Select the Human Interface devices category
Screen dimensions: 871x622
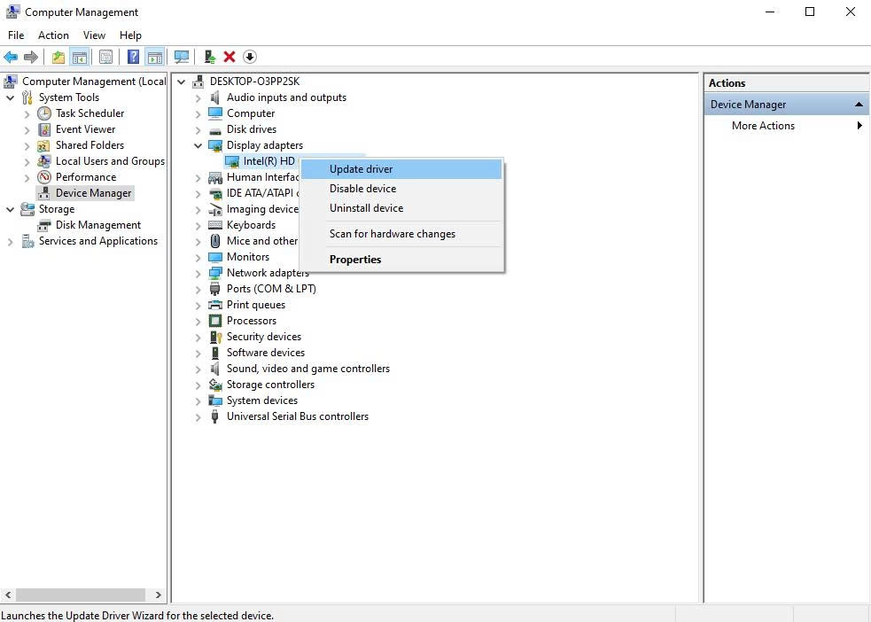262,177
